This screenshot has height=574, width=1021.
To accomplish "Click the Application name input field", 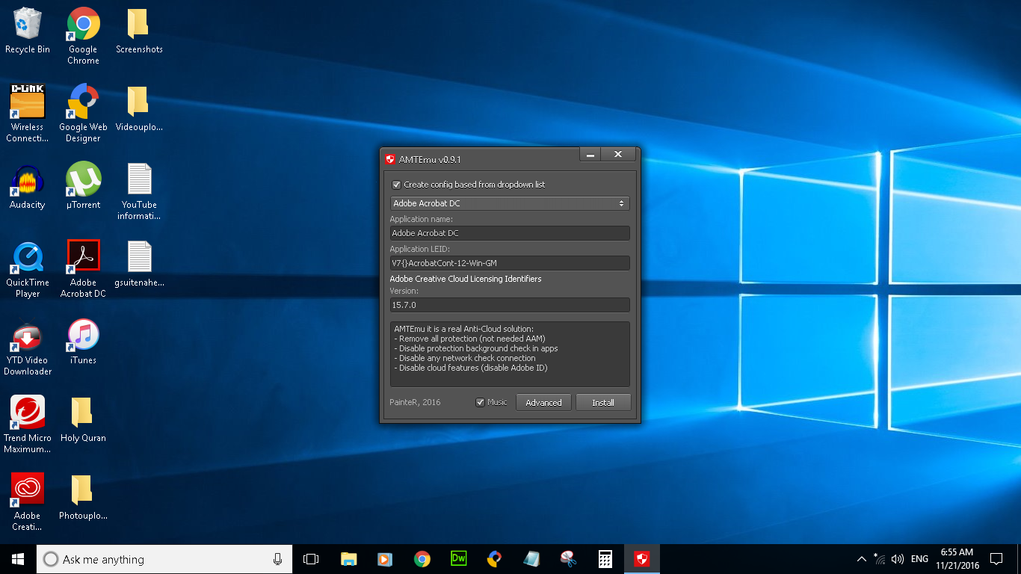I will pos(510,233).
